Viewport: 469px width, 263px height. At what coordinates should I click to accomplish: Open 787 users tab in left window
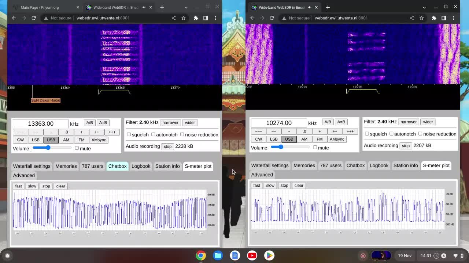point(93,166)
